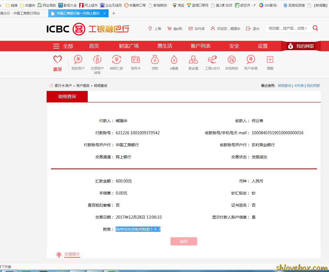Open the 工银e支付 icon

click(x=212, y=59)
